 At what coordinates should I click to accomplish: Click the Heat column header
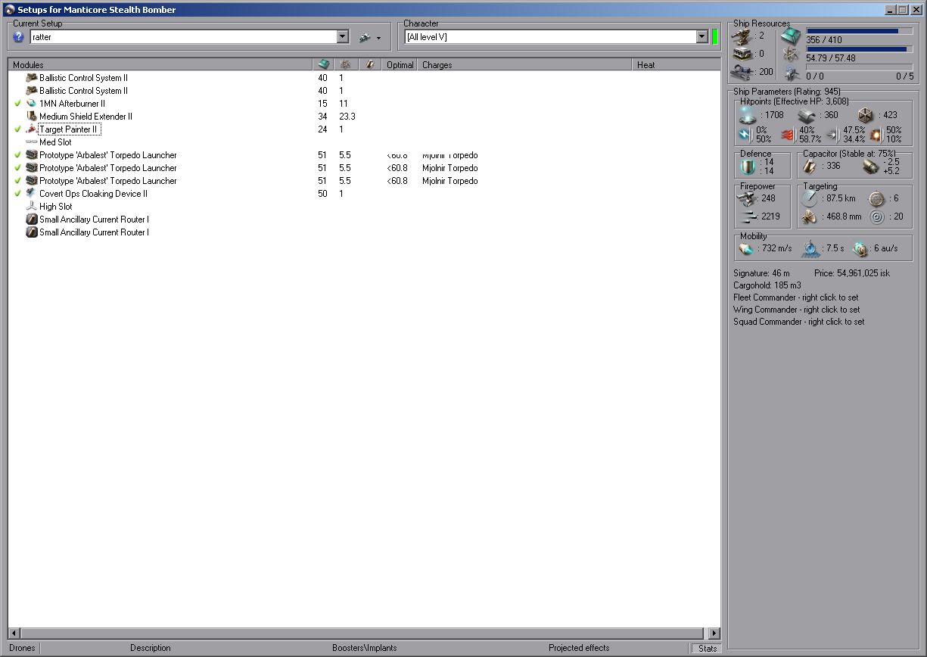click(676, 65)
